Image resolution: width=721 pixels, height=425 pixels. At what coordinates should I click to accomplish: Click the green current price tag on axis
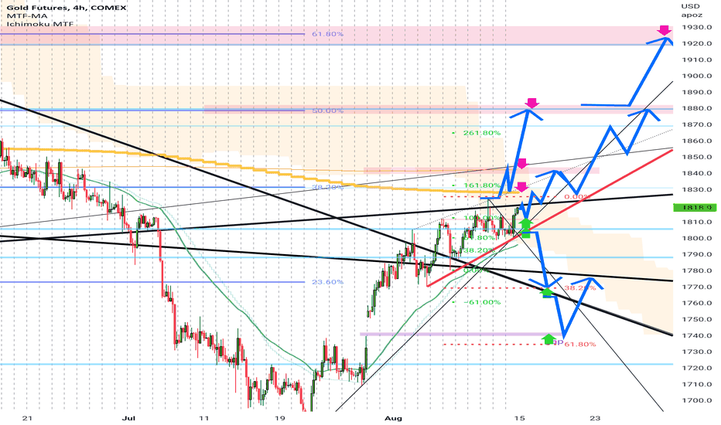[695, 207]
